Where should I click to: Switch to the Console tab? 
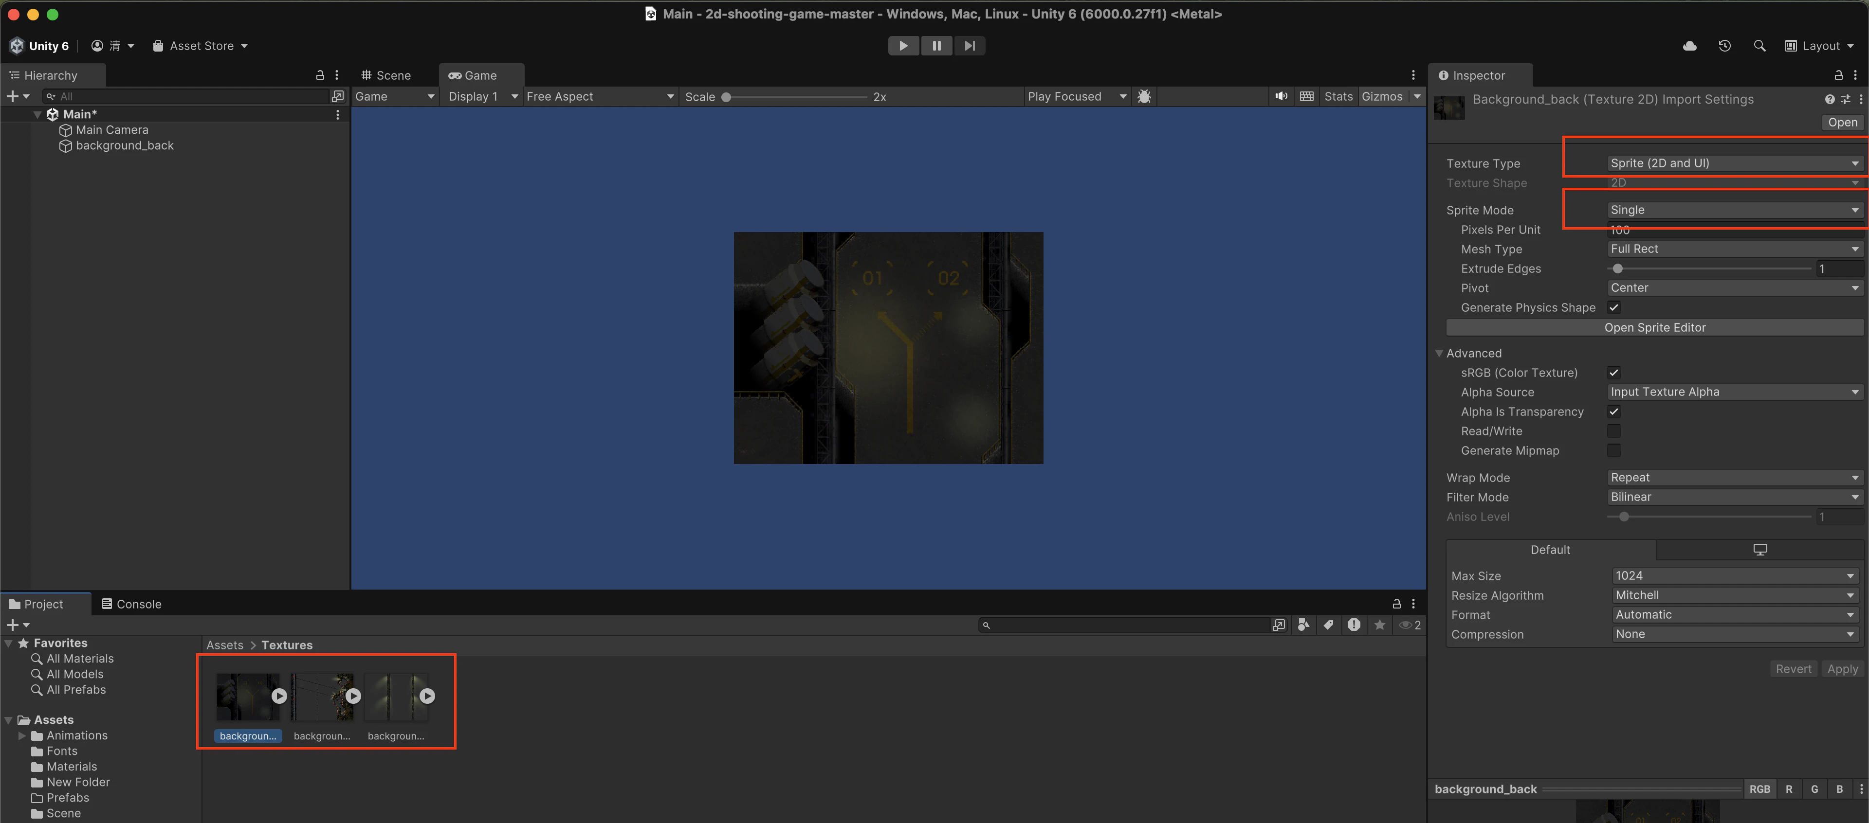[131, 604]
